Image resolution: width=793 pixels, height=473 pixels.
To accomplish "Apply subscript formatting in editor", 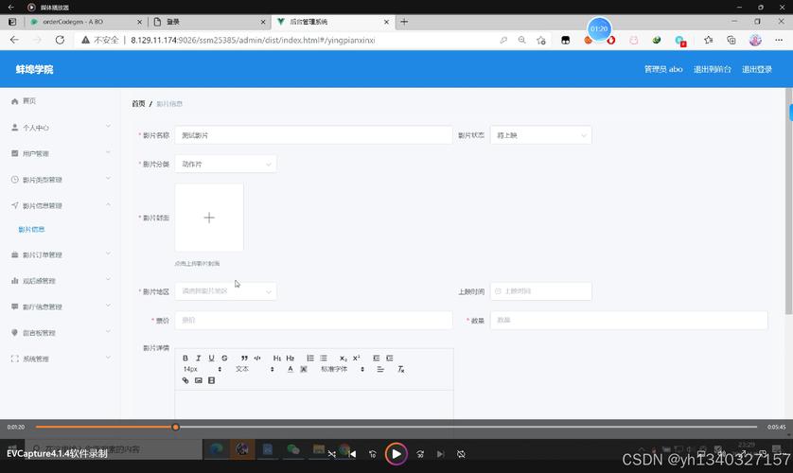I will [343, 358].
